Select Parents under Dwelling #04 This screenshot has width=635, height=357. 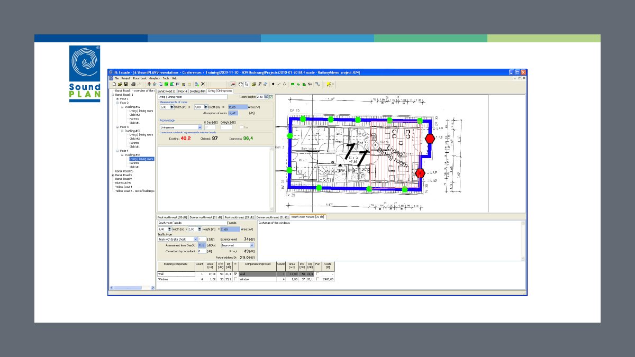pyautogui.click(x=134, y=163)
